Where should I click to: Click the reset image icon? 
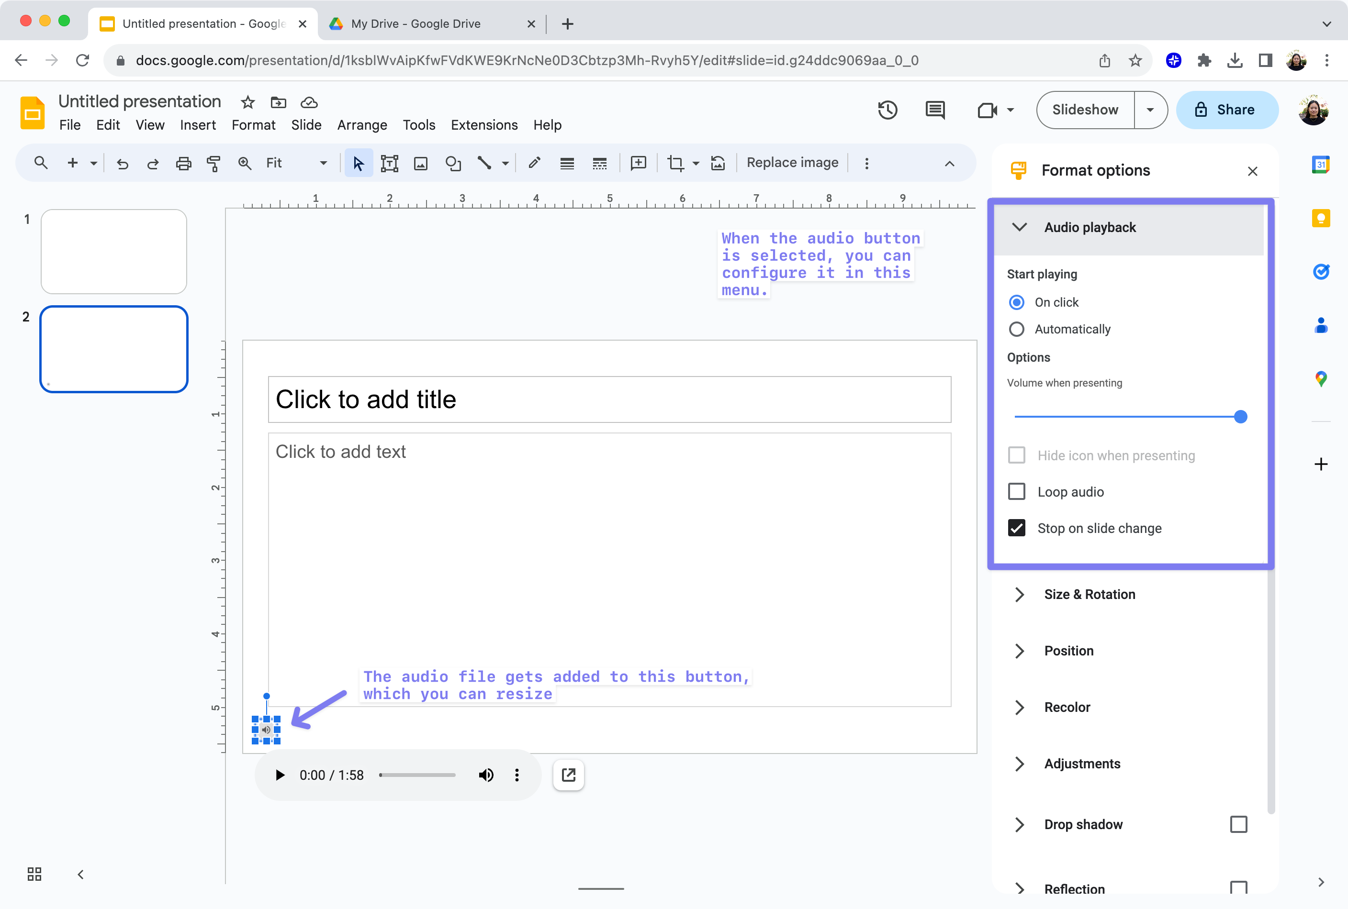[718, 164]
